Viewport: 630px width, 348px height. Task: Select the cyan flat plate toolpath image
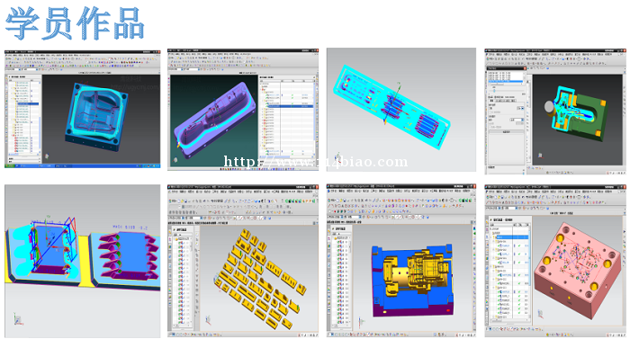pos(401,110)
